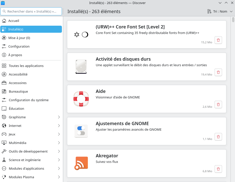Expand the Graphisme category chevron
The width and height of the screenshot is (235, 182).
click(x=59, y=117)
